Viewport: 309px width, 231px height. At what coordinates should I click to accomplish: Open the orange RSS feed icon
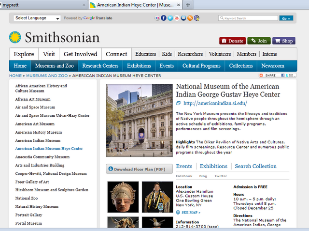tap(190, 18)
